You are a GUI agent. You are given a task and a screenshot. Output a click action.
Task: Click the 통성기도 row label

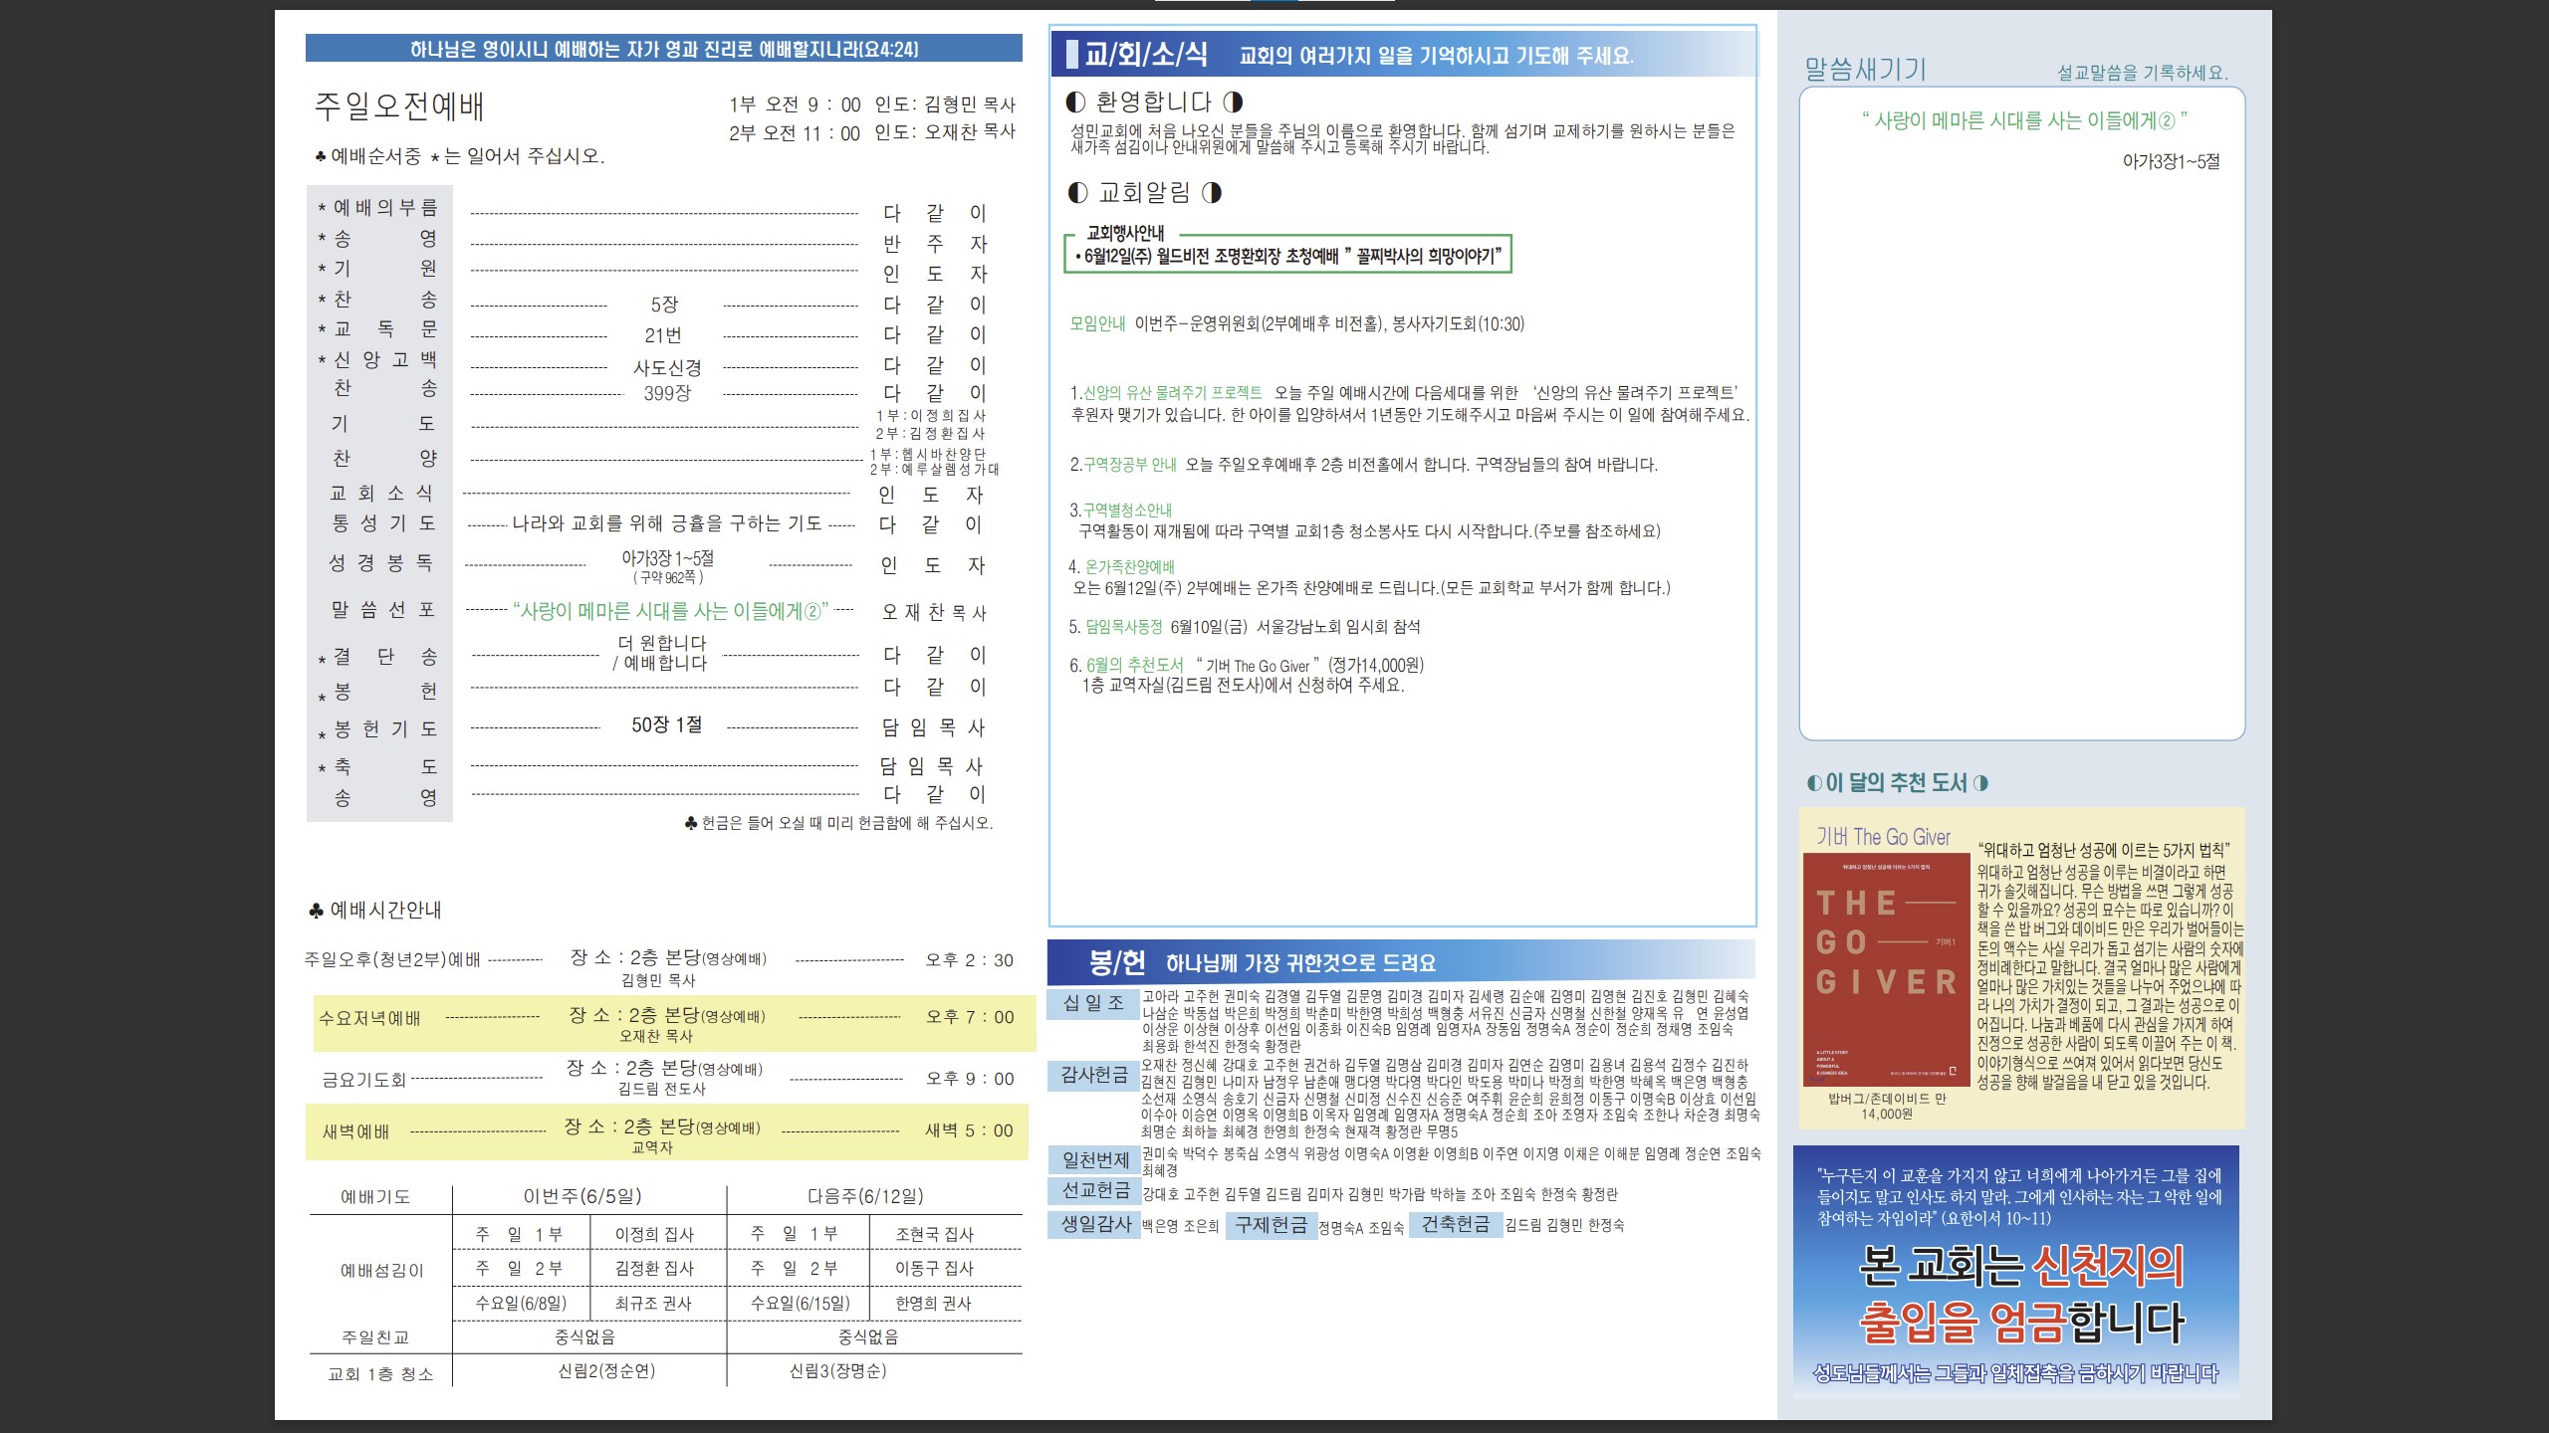(x=383, y=523)
